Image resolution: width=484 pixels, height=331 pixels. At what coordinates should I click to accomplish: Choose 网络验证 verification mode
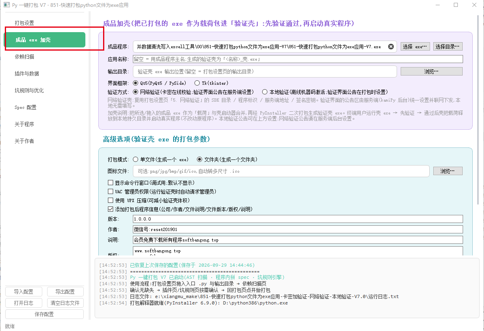pyautogui.click(x=193, y=92)
